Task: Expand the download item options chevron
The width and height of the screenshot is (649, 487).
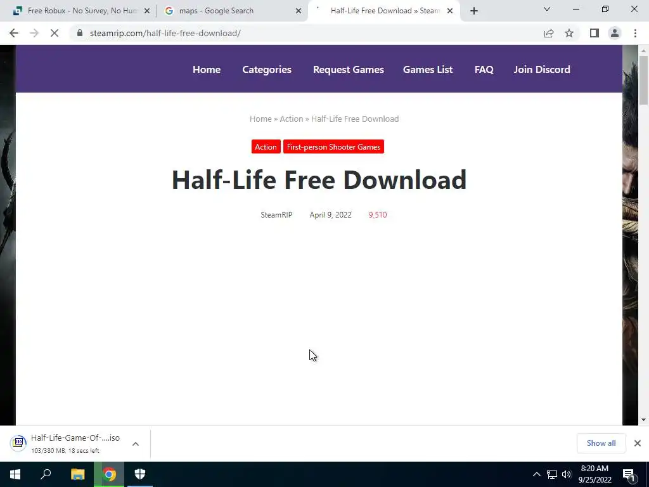Action: 136,443
